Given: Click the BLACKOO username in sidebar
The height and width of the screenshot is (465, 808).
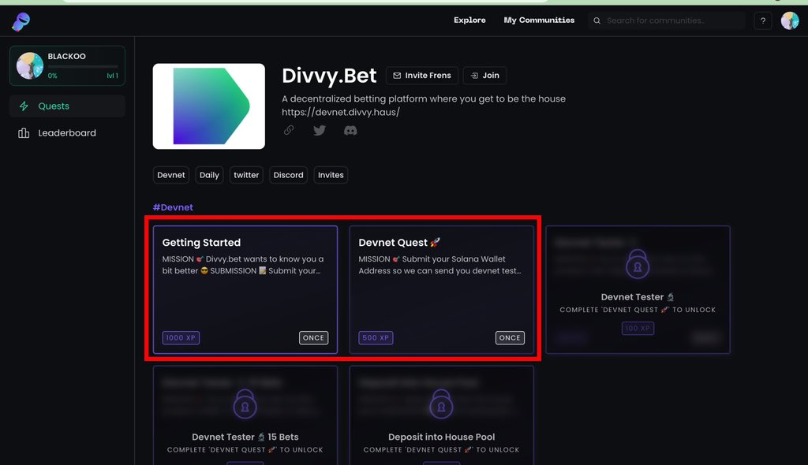Looking at the screenshot, I should pos(67,56).
